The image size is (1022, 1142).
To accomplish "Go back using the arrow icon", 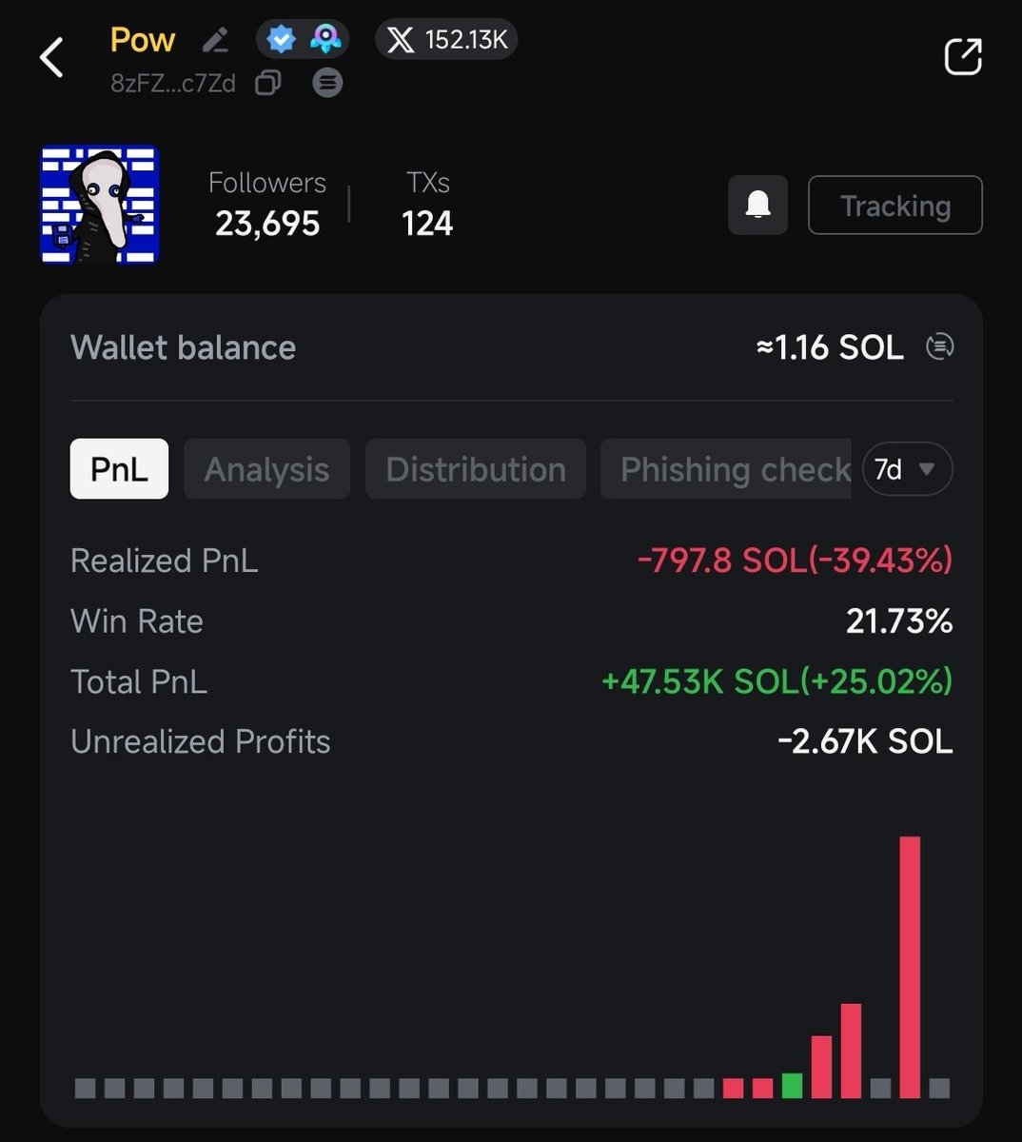I will pos(51,58).
